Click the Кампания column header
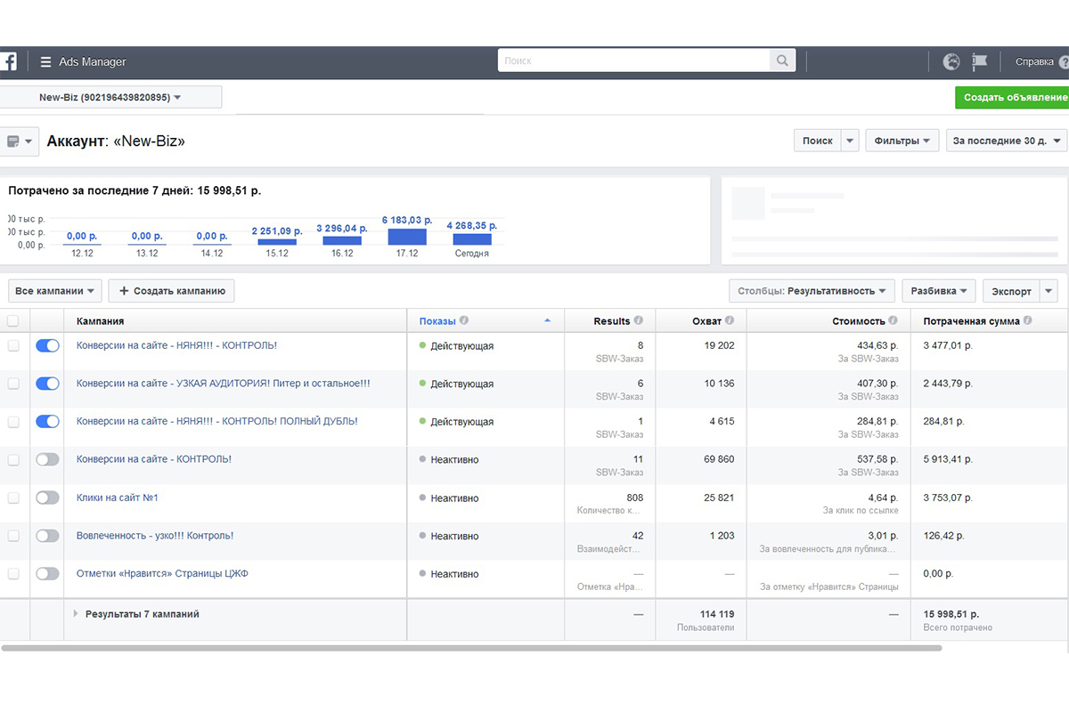This screenshot has width=1069, height=712. [235, 321]
